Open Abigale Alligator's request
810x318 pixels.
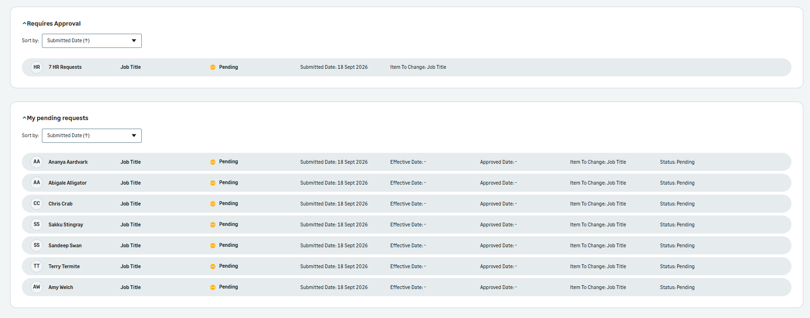tap(406, 183)
